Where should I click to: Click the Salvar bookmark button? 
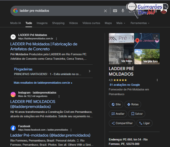pyautogui.click(x=137, y=114)
